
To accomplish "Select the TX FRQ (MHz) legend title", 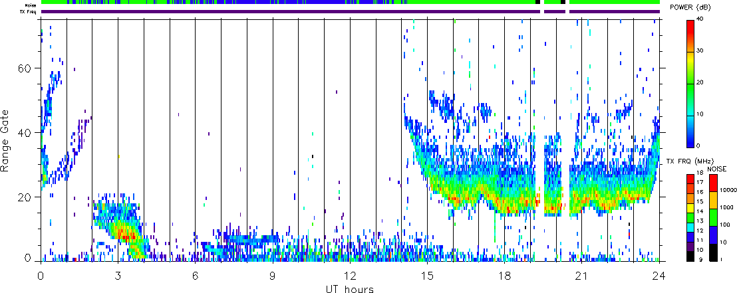I will pos(690,161).
